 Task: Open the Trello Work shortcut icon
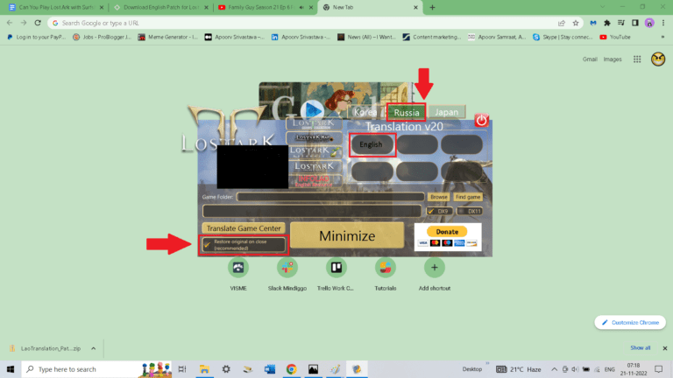(x=336, y=268)
